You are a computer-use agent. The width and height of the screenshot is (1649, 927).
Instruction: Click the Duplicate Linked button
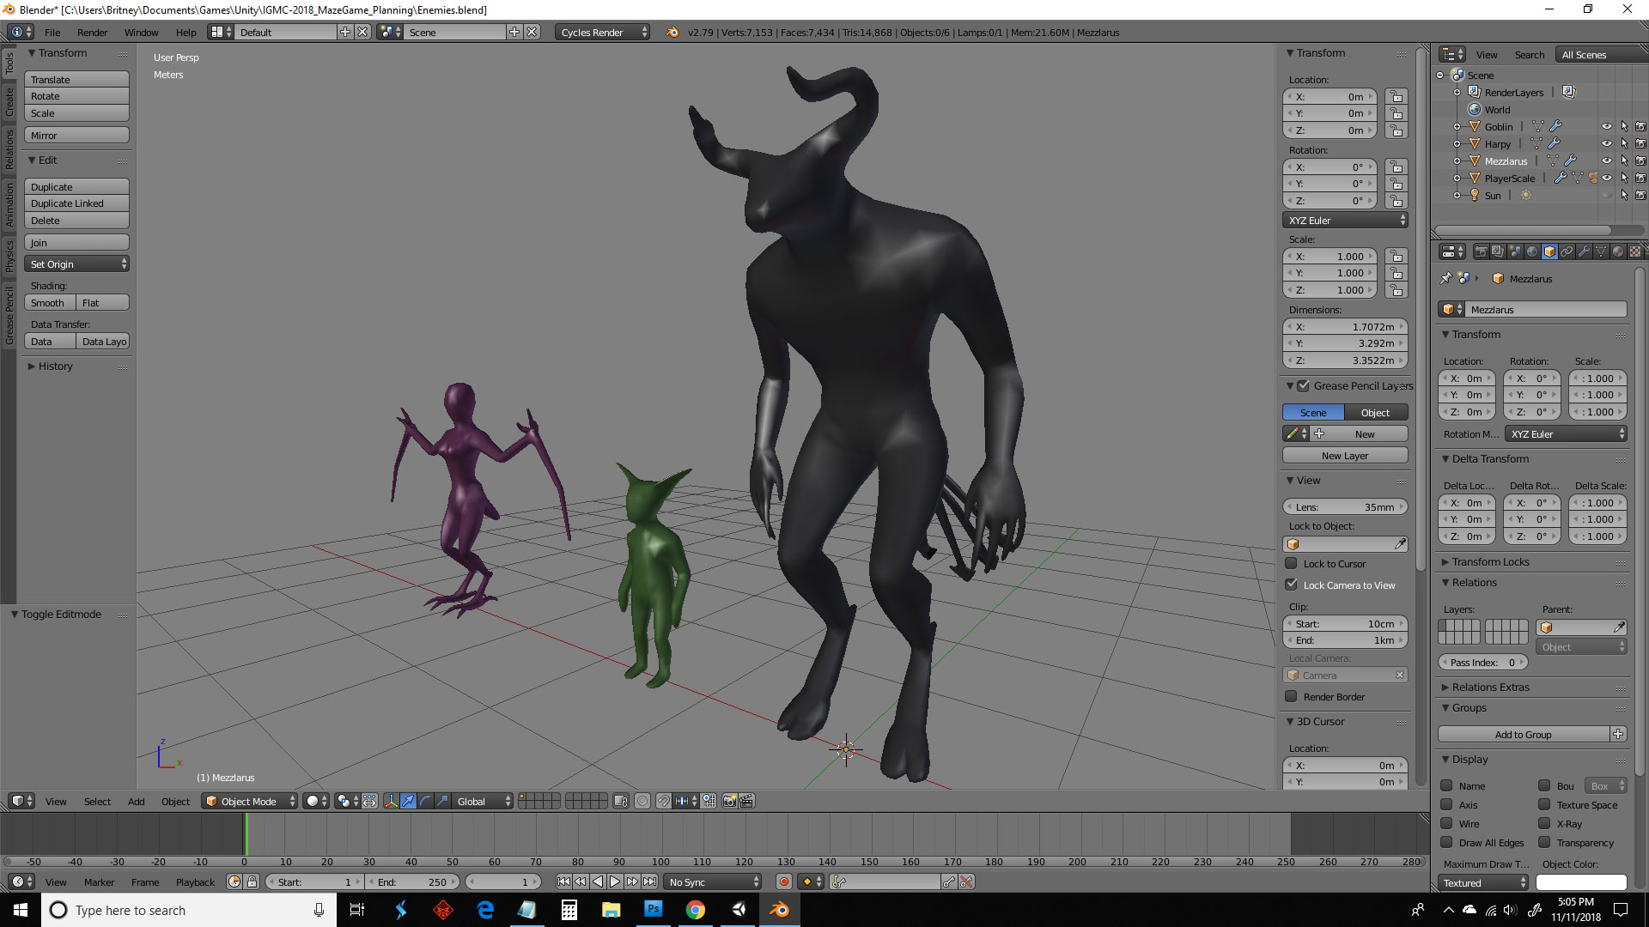point(76,203)
